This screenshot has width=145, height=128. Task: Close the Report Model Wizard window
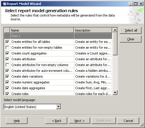point(141,4)
